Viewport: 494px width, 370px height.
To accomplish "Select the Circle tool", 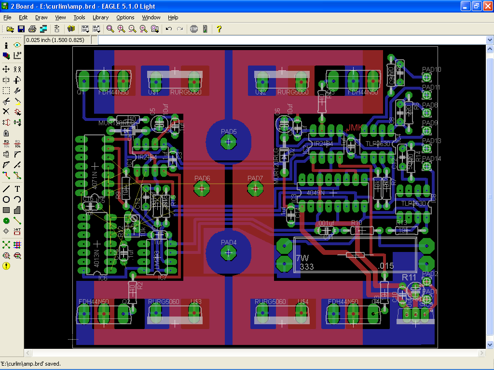I will [6, 199].
